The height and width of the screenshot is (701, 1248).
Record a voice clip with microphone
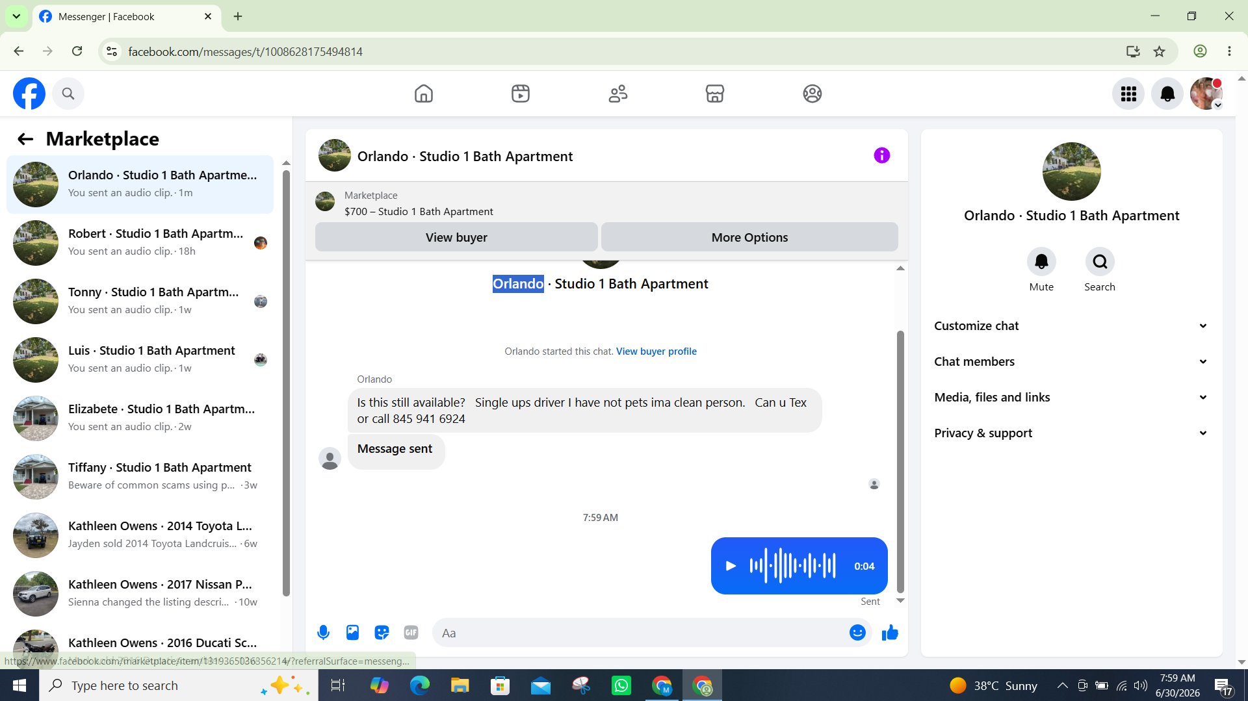[323, 632]
